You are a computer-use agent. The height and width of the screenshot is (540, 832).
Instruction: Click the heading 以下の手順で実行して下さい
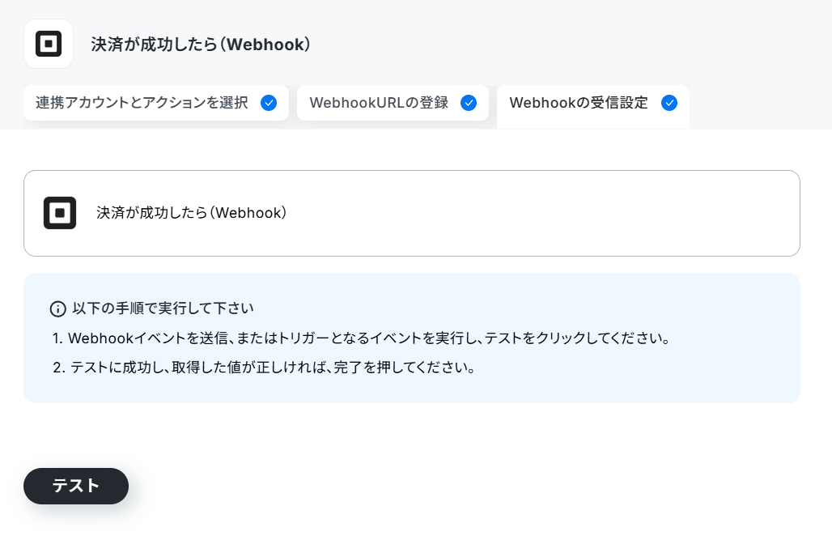pyautogui.click(x=163, y=308)
